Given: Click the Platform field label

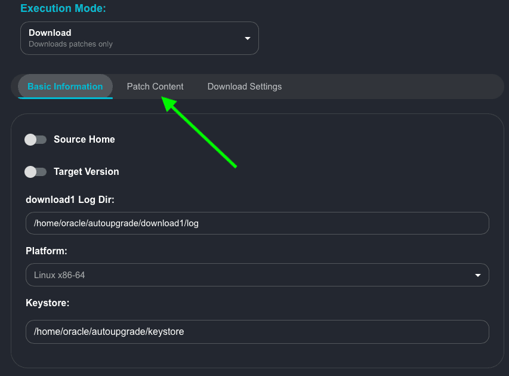Looking at the screenshot, I should (x=47, y=251).
